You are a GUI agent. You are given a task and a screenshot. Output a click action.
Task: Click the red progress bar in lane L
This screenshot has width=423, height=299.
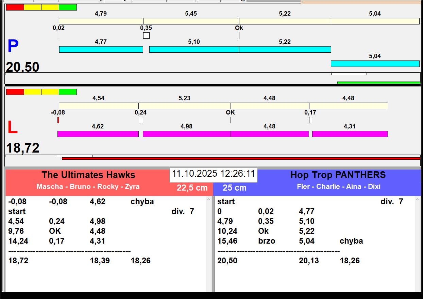(241, 158)
